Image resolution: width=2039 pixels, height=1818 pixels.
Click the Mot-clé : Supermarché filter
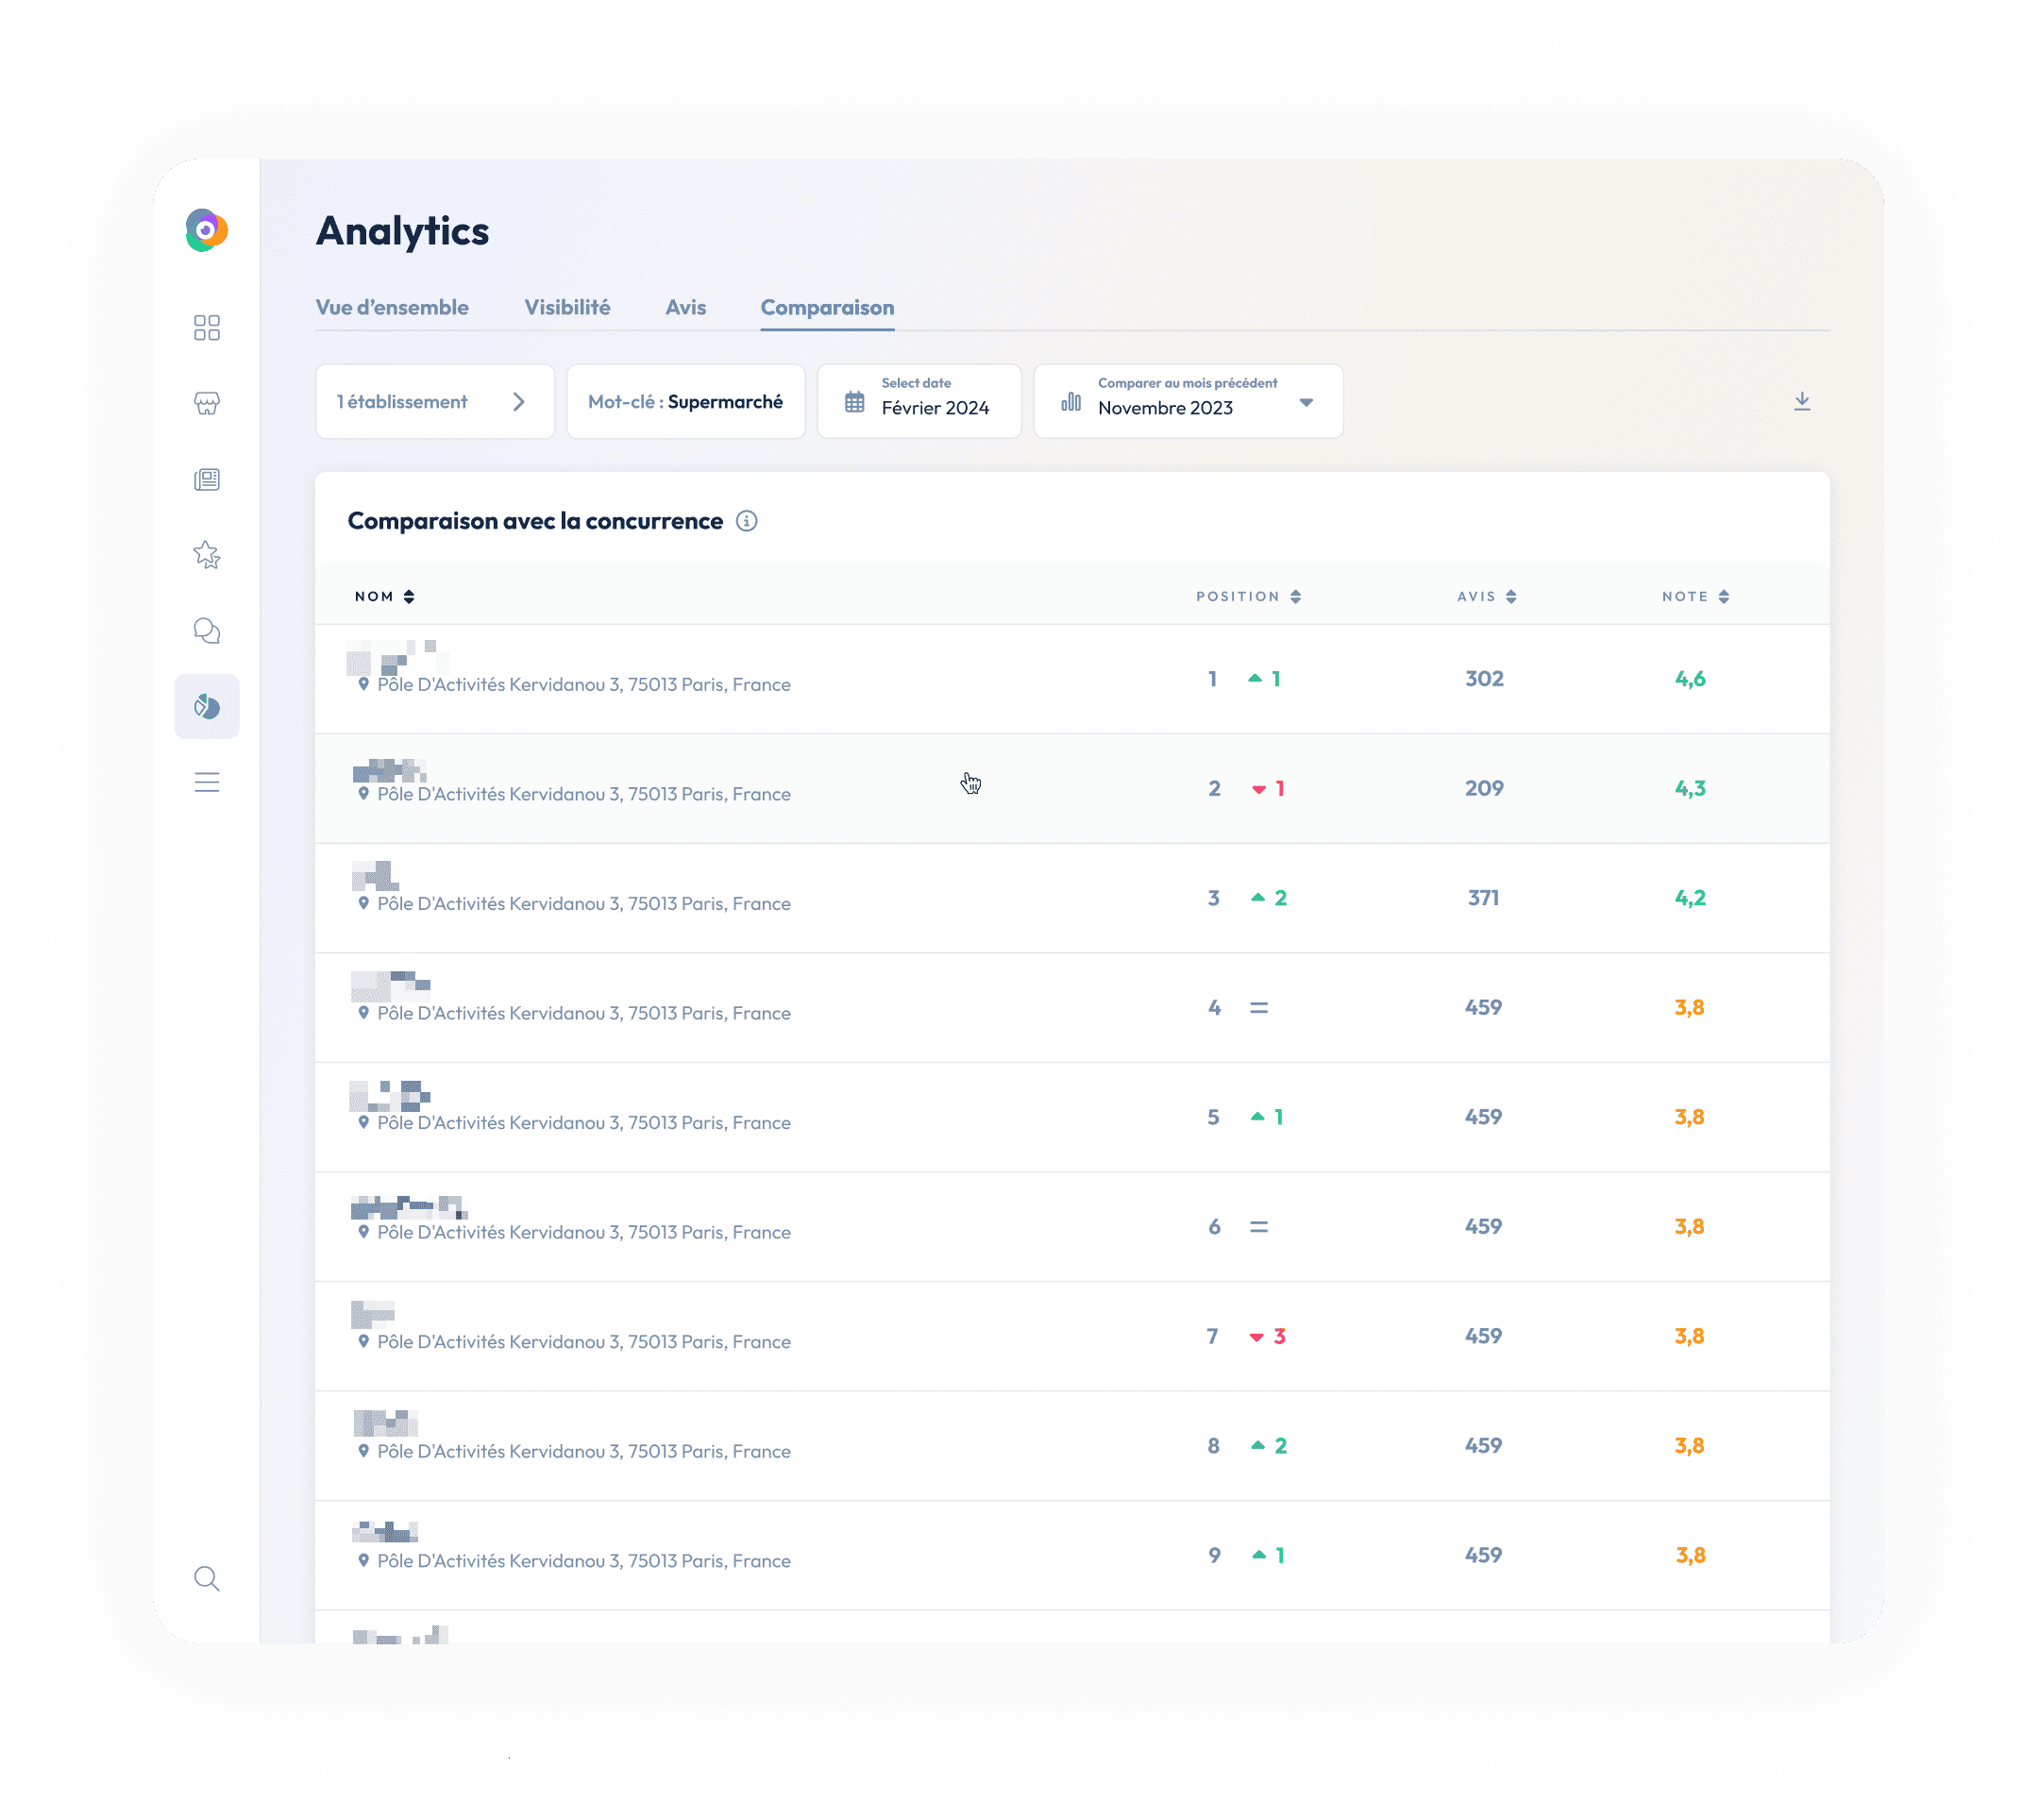[x=685, y=400]
